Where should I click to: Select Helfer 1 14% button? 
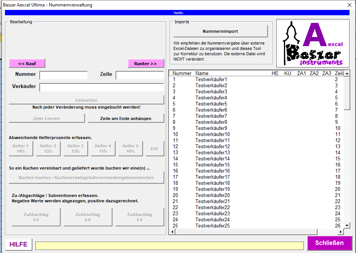pyautogui.click(x=21, y=149)
